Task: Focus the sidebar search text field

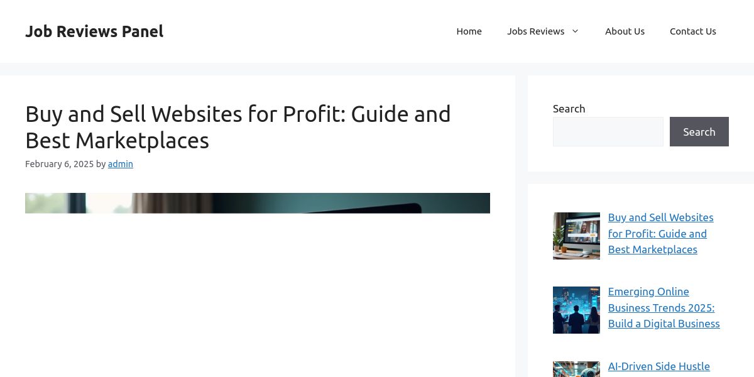Action: pos(608,132)
